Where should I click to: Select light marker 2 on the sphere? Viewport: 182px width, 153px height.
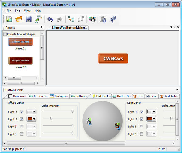(x=117, y=126)
